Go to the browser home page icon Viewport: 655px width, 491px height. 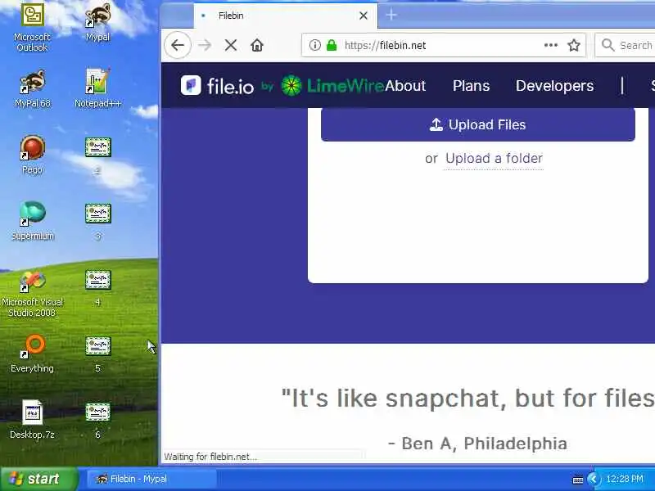(257, 45)
